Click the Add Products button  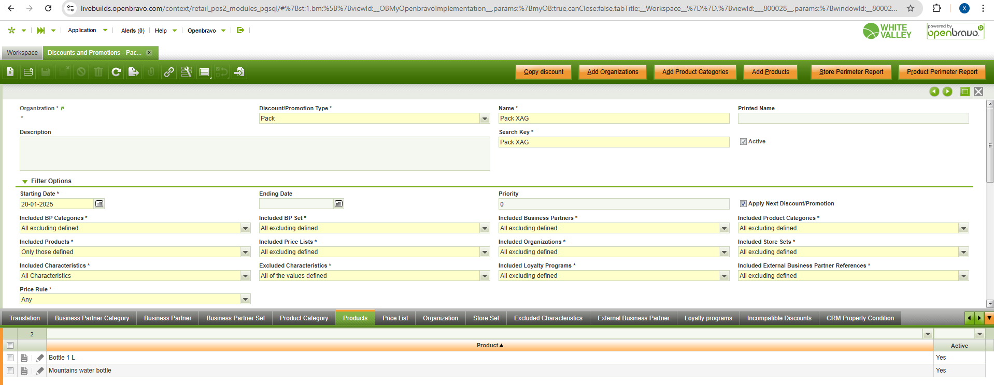pos(770,72)
